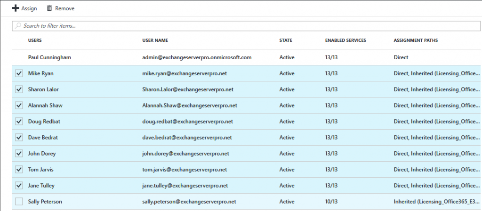Uncheck Tom Jarvis's checkbox
Viewport: 482px width, 211px height.
[x=19, y=169]
